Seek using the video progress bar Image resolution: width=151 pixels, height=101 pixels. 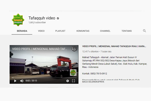(x=44, y=78)
